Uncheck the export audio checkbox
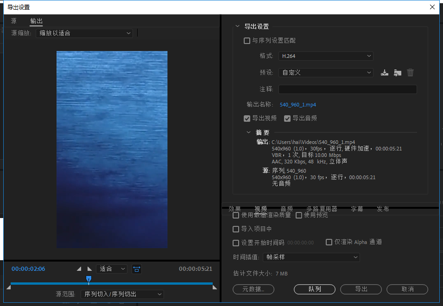Image resolution: width=443 pixels, height=306 pixels. click(x=287, y=119)
